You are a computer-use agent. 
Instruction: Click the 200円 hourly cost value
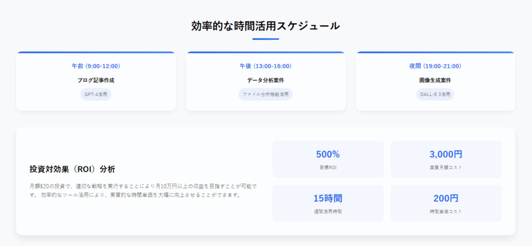[446, 198]
